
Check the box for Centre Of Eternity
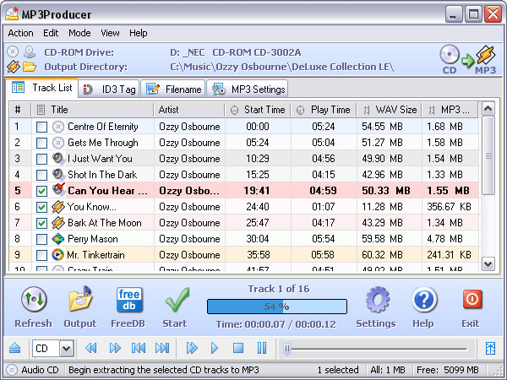tap(41, 127)
